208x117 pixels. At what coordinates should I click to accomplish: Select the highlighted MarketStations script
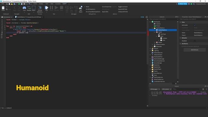tap(163, 30)
